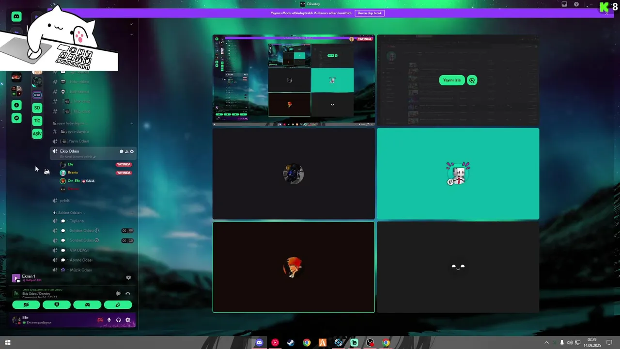Open the SD server icon
This screenshot has height=349, width=620.
click(x=37, y=108)
